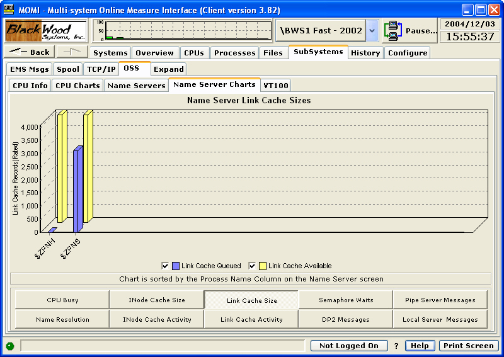Click the Pause network computers icon
This screenshot has height=357, width=504.
[394, 30]
